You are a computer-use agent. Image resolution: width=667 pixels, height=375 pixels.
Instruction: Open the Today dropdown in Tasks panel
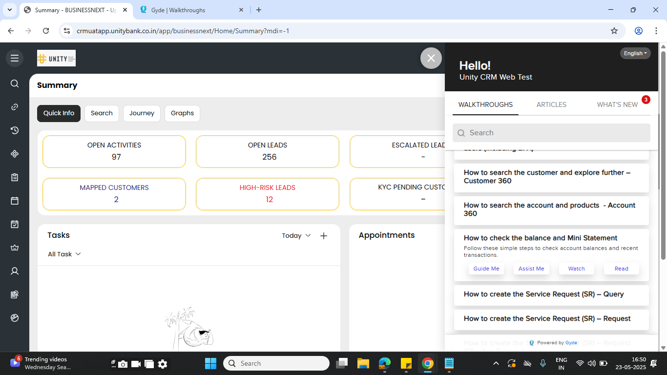pyautogui.click(x=296, y=235)
